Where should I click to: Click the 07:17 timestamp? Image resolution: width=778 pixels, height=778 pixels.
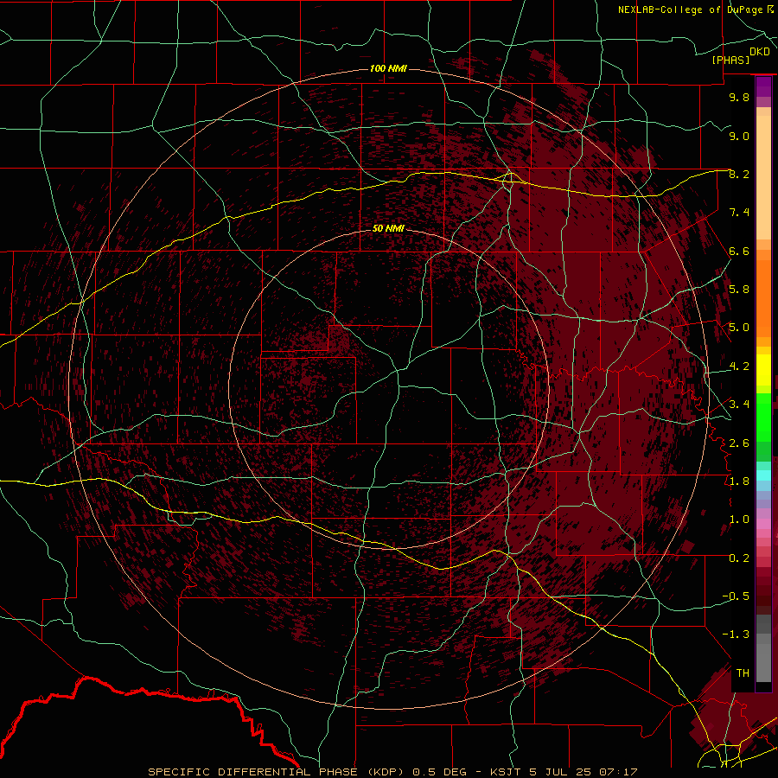tap(618, 772)
